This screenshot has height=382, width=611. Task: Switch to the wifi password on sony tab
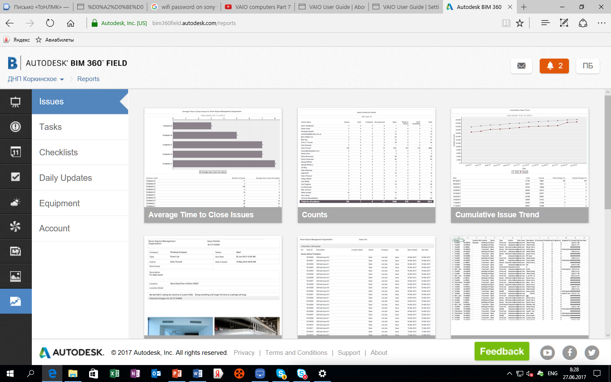click(x=184, y=7)
